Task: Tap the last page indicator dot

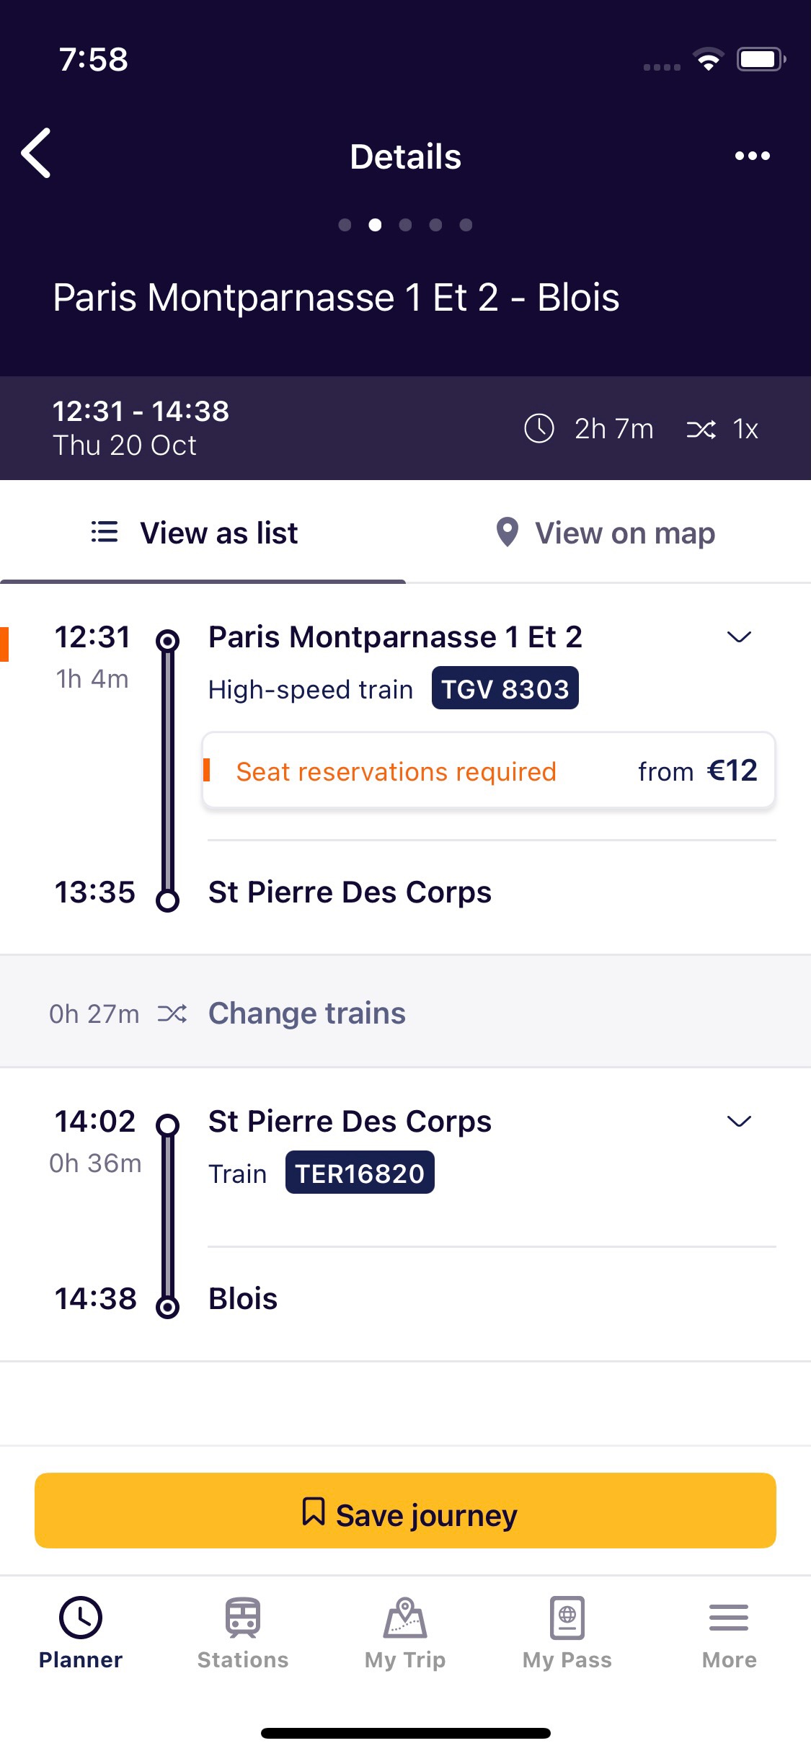Action: (466, 225)
